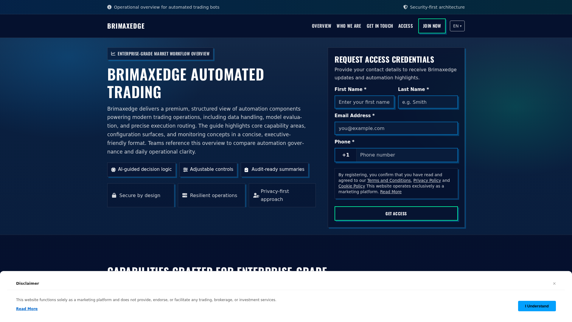Screen dimensions: 572x322
Task: Focus the Last Name input field
Action: click(428, 102)
